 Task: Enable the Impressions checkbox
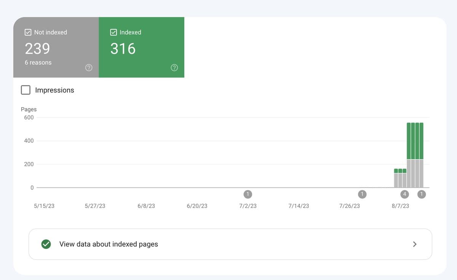click(x=26, y=90)
